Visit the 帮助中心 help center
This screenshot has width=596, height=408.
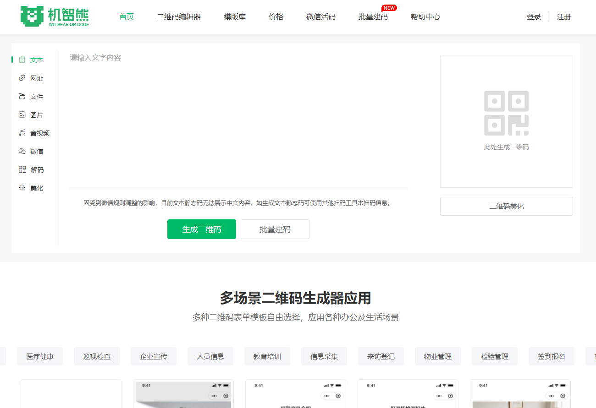click(425, 17)
